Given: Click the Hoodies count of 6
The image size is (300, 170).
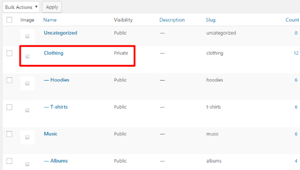Looking at the screenshot, I should click(x=296, y=80).
